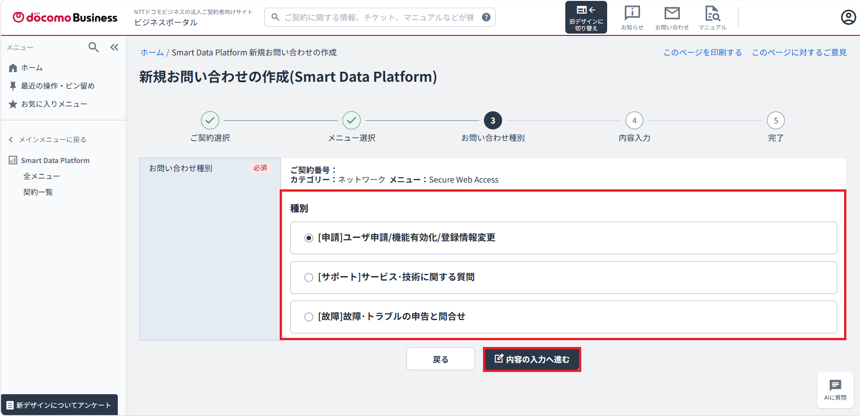Open the マニュアル manual icon

coord(712,18)
